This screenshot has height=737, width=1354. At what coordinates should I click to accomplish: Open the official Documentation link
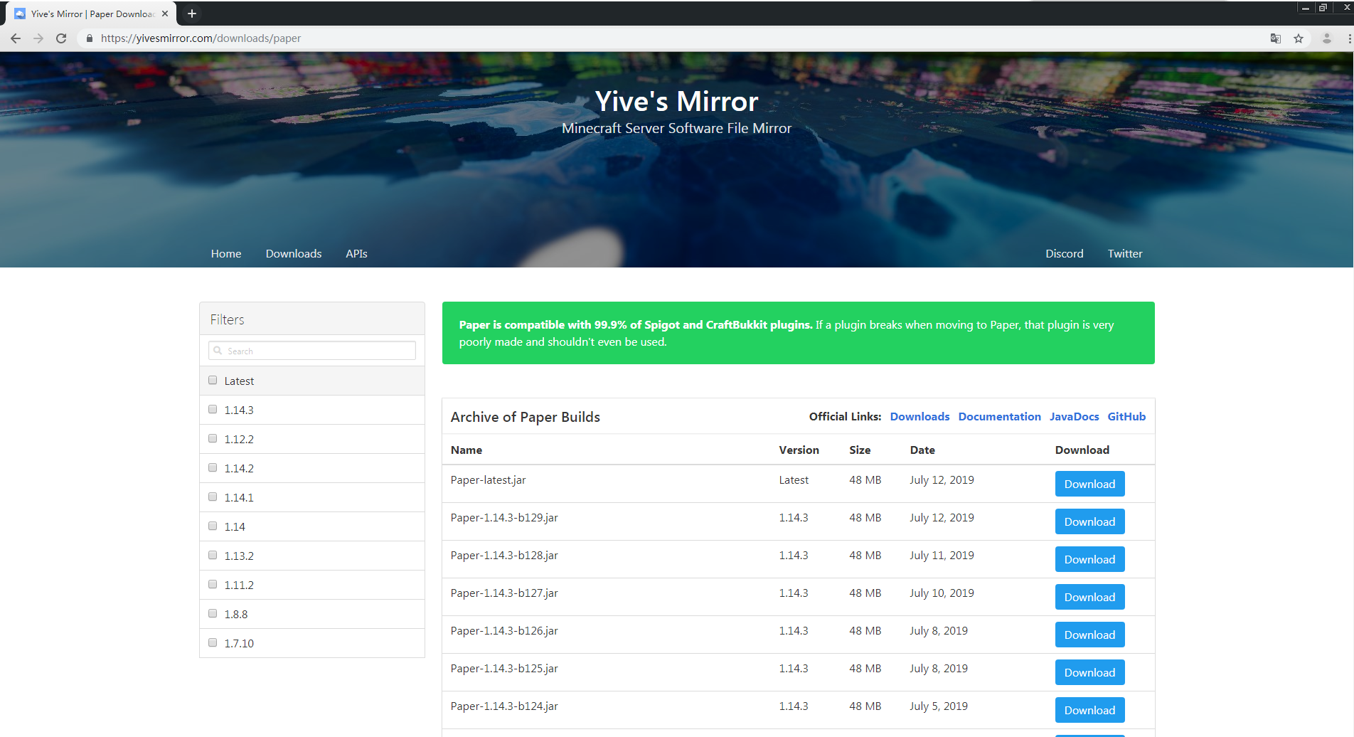(x=999, y=417)
